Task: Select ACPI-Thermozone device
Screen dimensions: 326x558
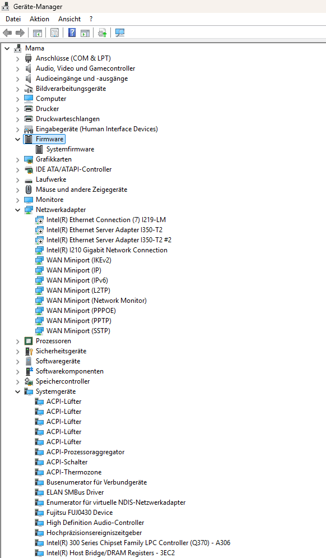Action: 74,472
